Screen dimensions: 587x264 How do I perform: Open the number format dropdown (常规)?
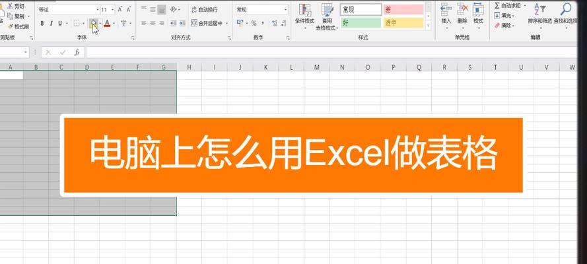point(286,10)
